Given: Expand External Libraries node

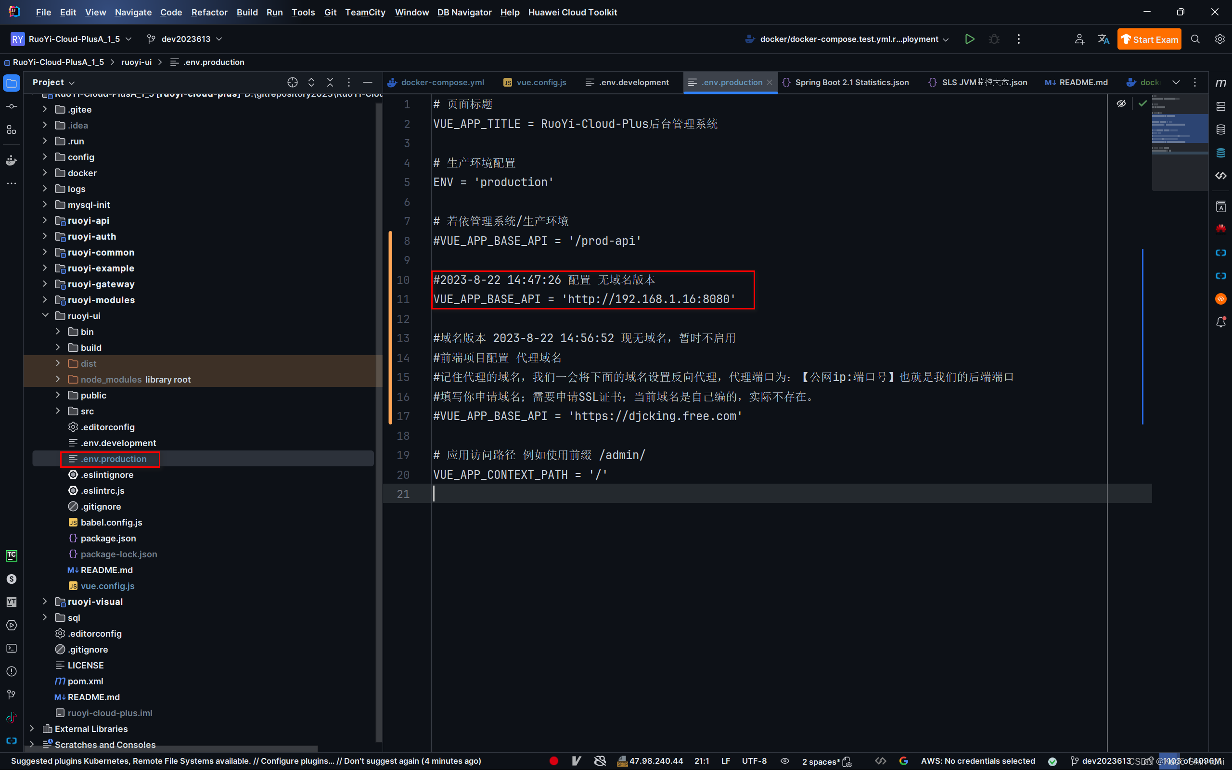Looking at the screenshot, I should click(x=32, y=728).
